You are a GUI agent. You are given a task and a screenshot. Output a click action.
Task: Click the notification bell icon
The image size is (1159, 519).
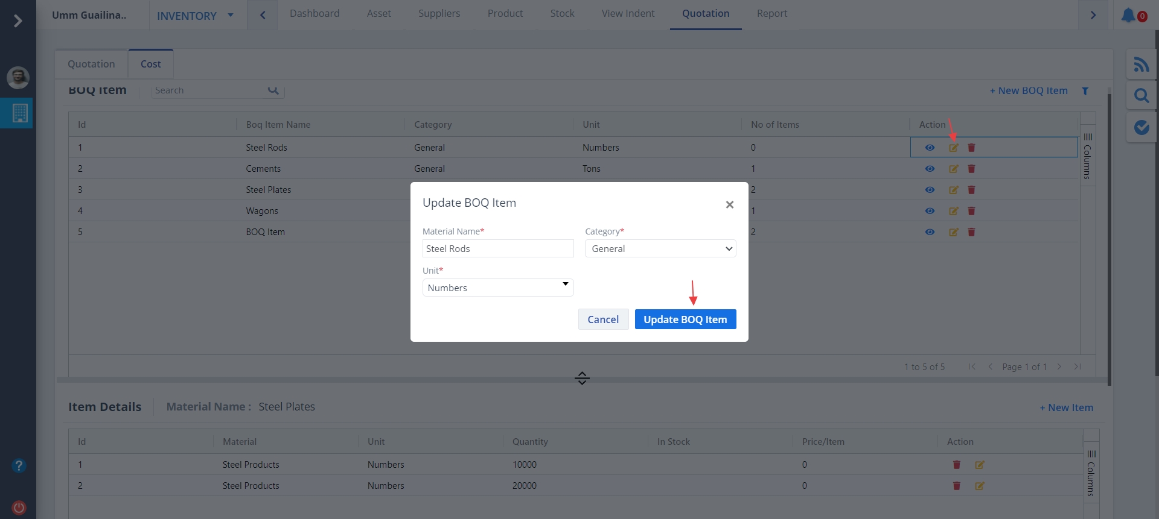click(1128, 15)
